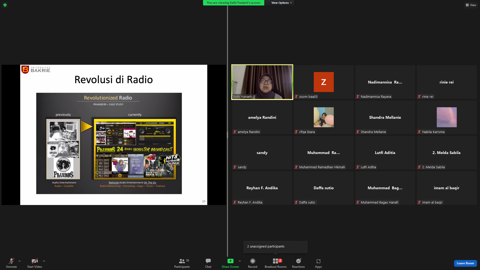480x270 pixels.
Task: Click the muted mic icon beside 'amelya Randini'
Action: click(x=235, y=132)
